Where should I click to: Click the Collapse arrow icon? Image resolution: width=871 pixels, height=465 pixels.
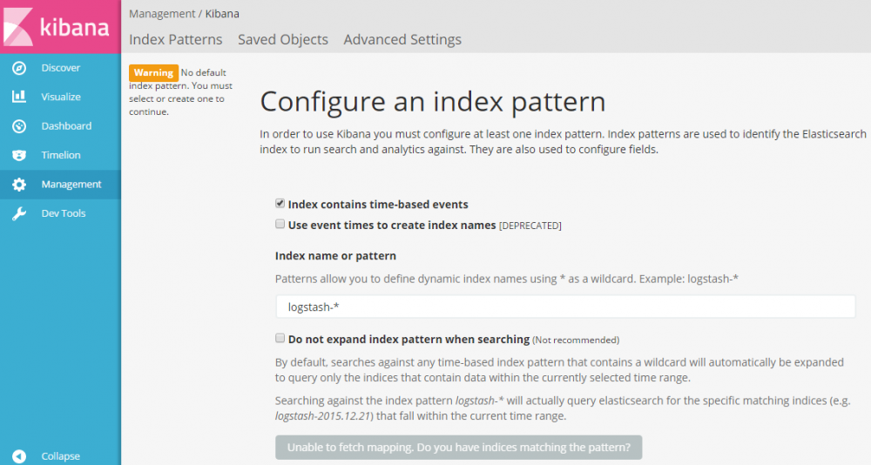pyautogui.click(x=19, y=456)
